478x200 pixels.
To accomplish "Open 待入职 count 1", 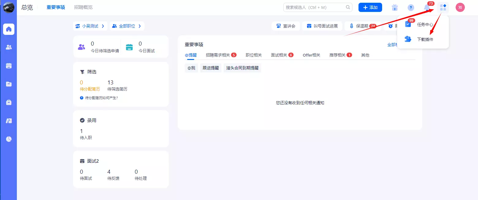I will [x=81, y=131].
